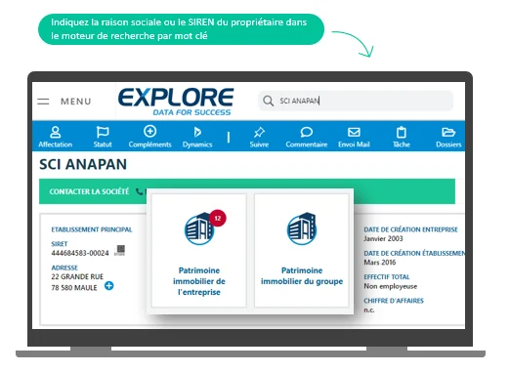Click the search magnifier icon

pyautogui.click(x=268, y=101)
